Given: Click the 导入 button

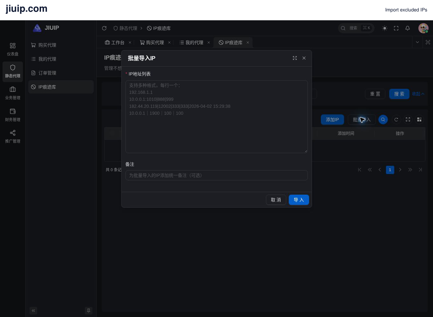Looking at the screenshot, I should [299, 200].
